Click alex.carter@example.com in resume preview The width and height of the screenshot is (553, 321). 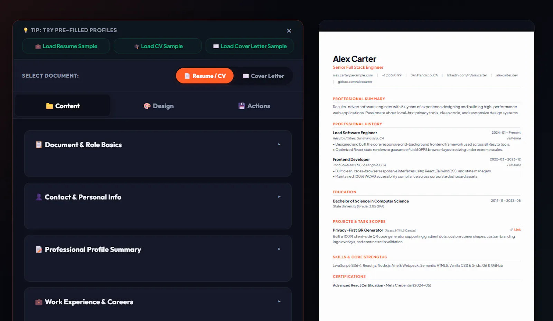pos(353,75)
